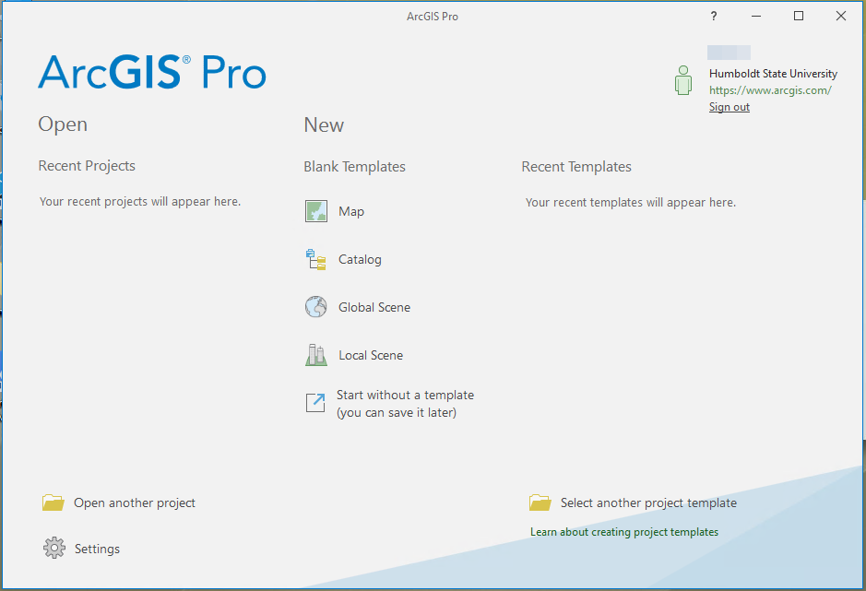Open the Settings label

click(97, 549)
